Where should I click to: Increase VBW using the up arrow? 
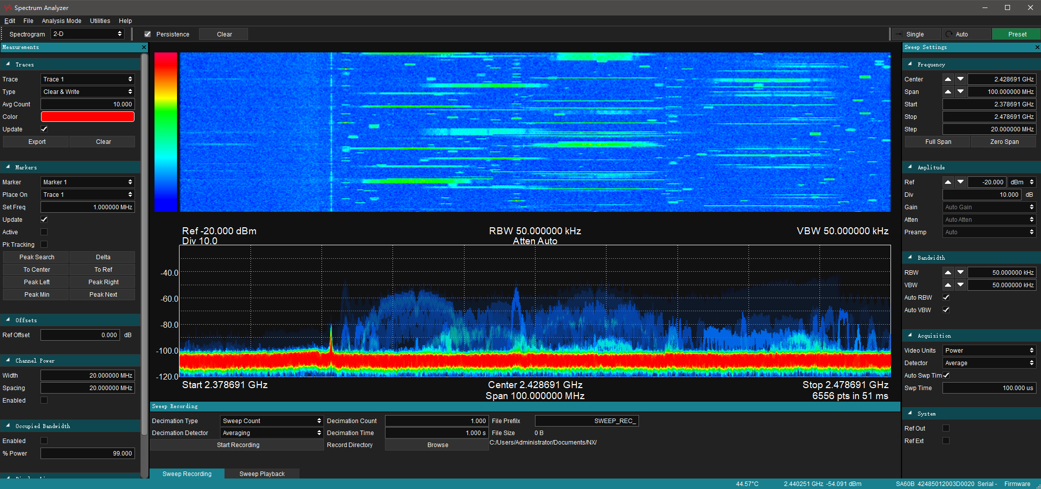tap(947, 285)
